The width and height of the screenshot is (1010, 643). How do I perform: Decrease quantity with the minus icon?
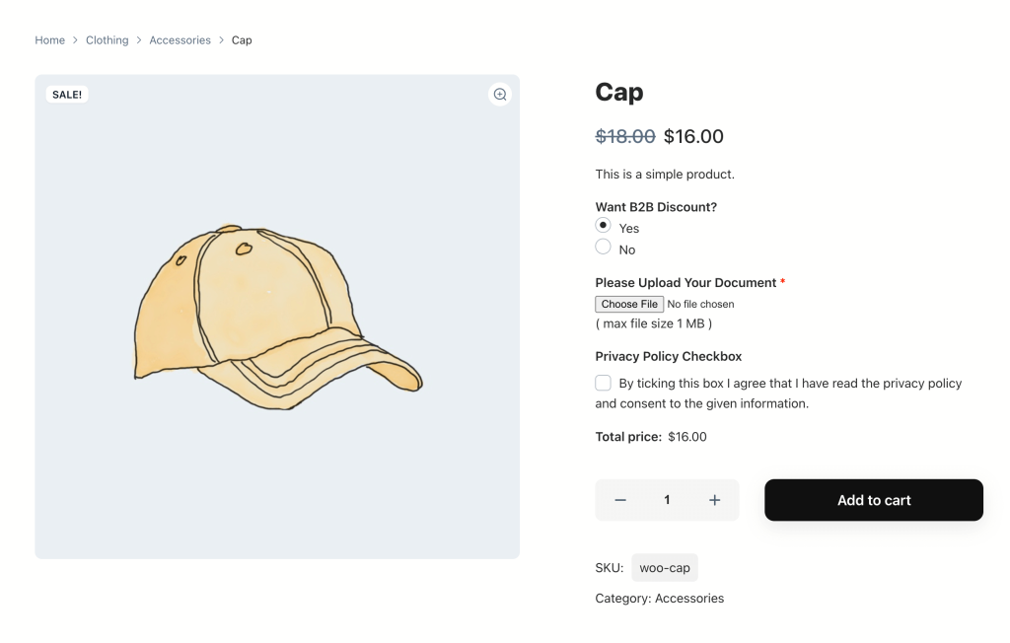tap(620, 500)
